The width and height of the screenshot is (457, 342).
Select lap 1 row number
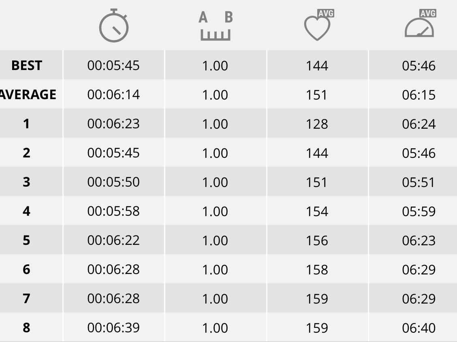point(26,124)
